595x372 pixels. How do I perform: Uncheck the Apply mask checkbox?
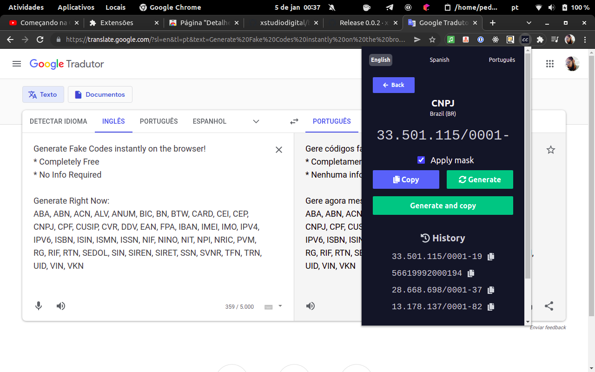(421, 160)
